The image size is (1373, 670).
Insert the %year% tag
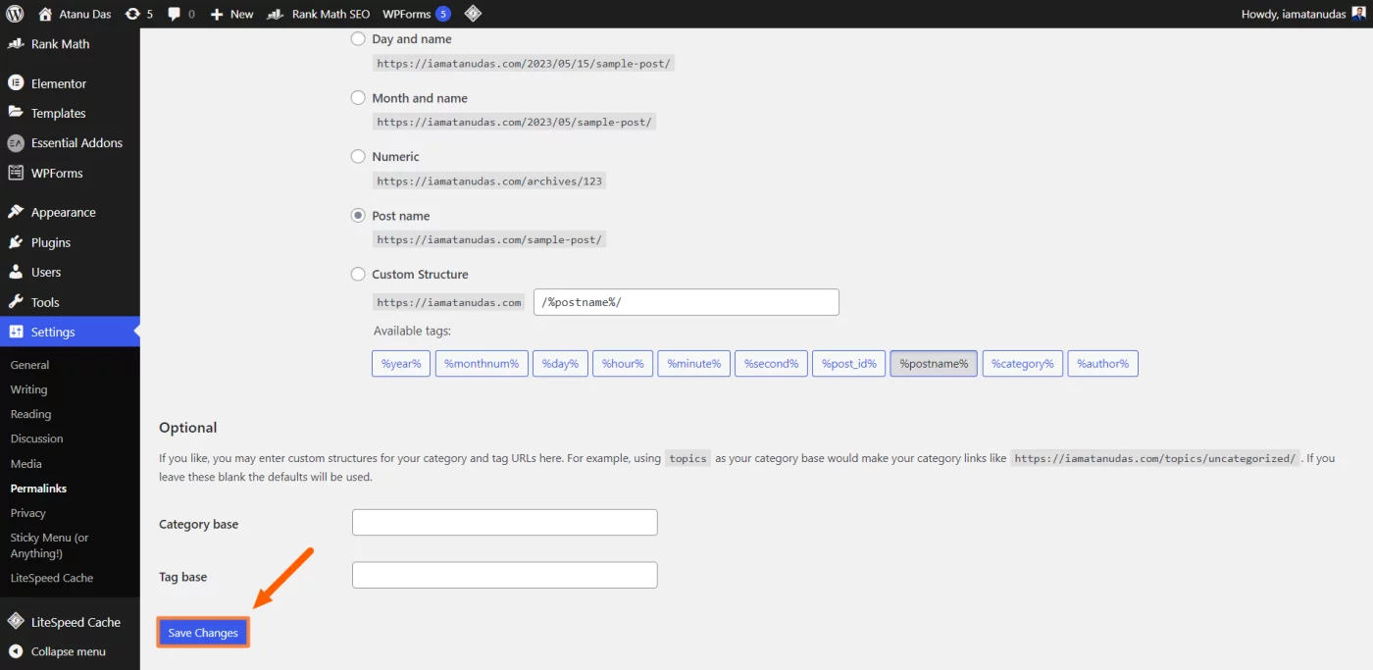click(x=401, y=364)
